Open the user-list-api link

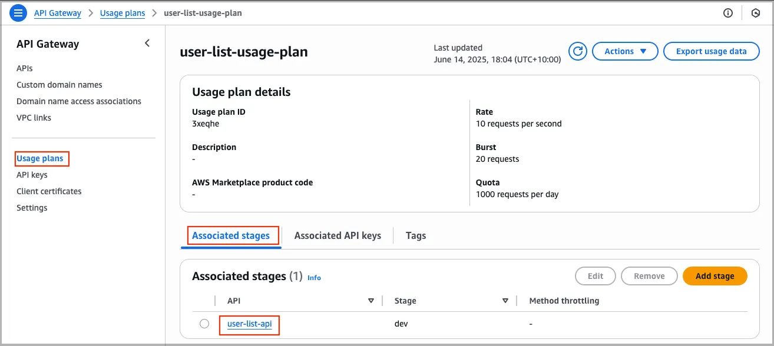pos(250,324)
